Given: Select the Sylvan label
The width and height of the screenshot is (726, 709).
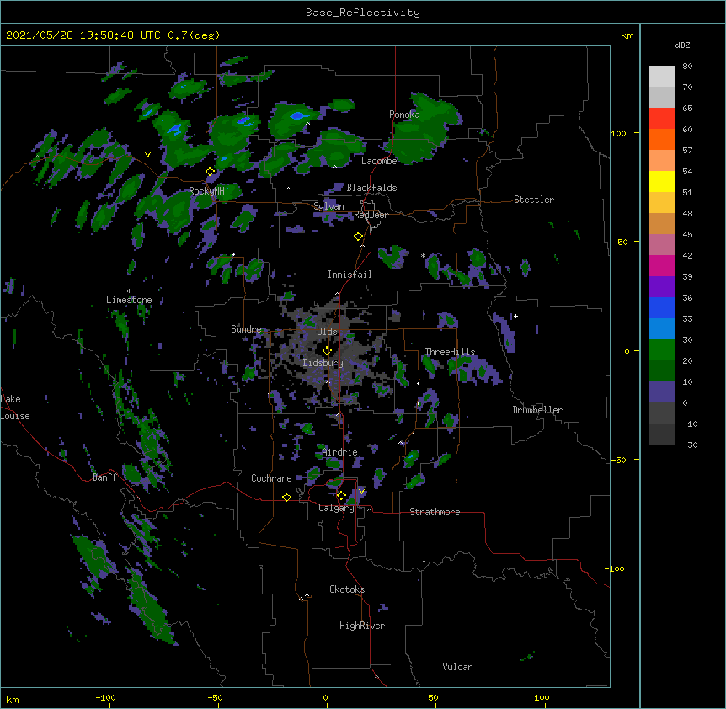Looking at the screenshot, I should tap(328, 206).
